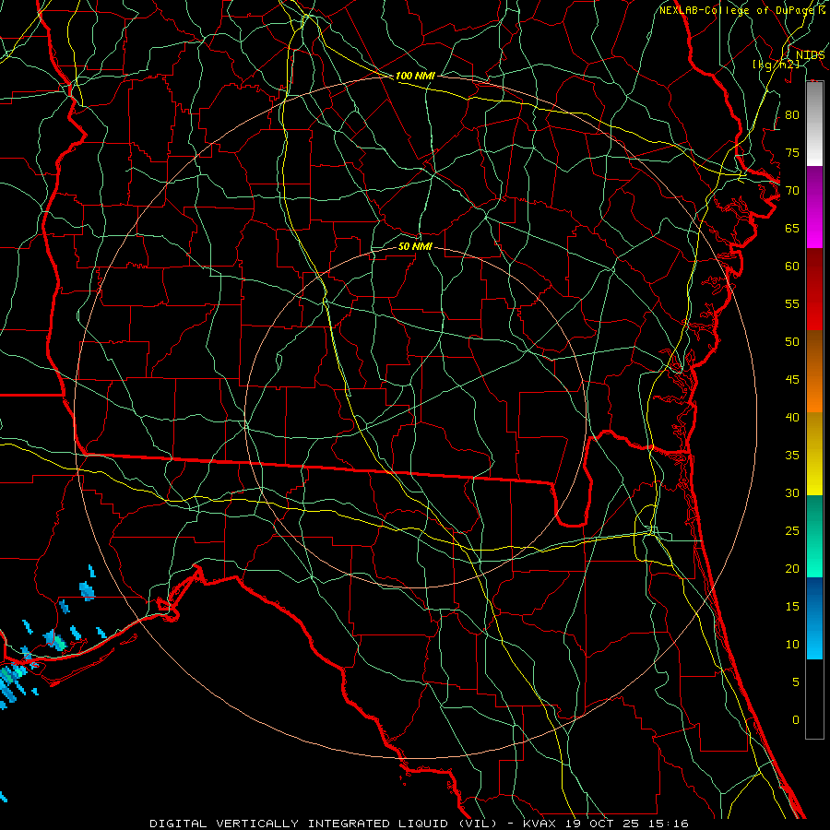Click the 80 value on the color scale
Screen dimensions: 830x830
[792, 115]
